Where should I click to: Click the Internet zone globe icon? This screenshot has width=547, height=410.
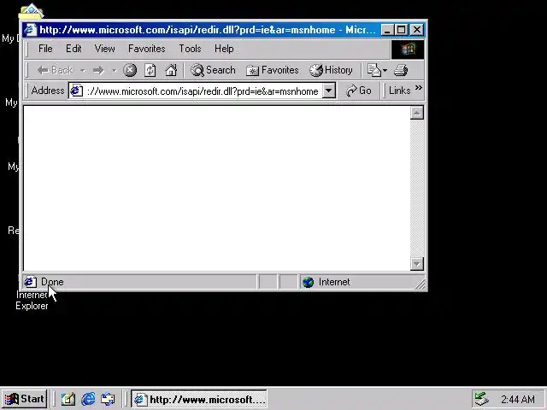pyautogui.click(x=309, y=282)
